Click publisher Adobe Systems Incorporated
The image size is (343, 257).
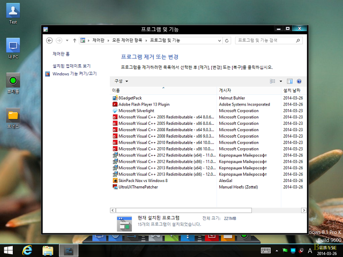pos(244,104)
